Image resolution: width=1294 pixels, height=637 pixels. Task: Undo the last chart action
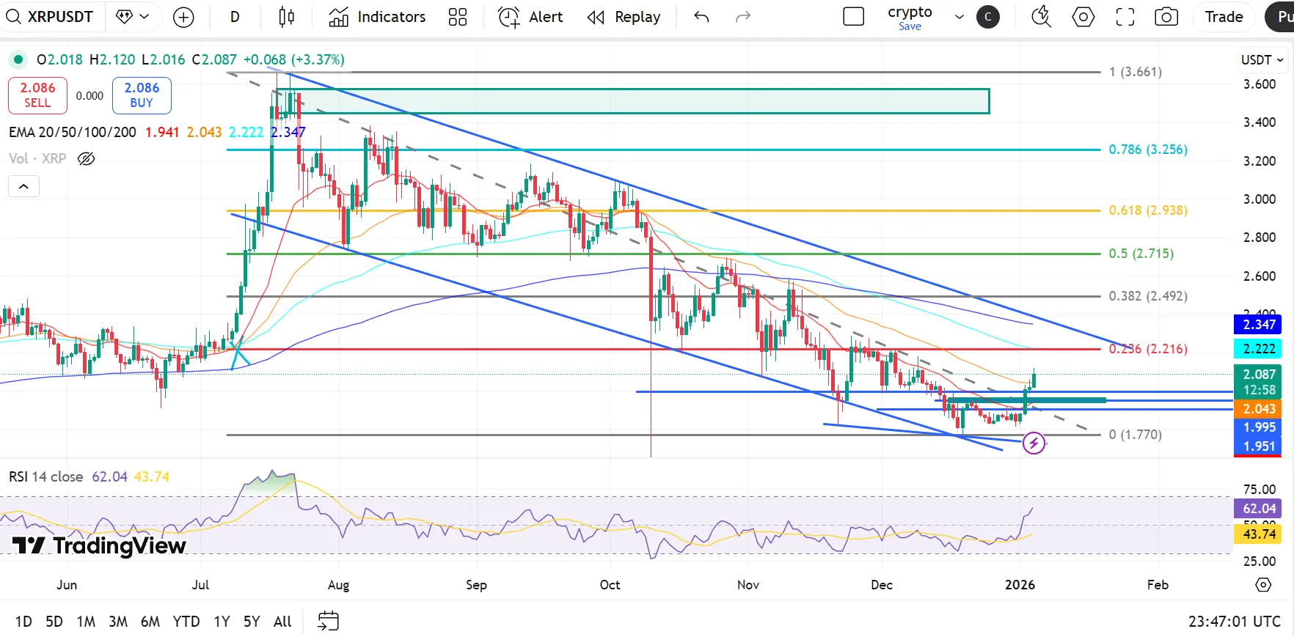click(701, 17)
